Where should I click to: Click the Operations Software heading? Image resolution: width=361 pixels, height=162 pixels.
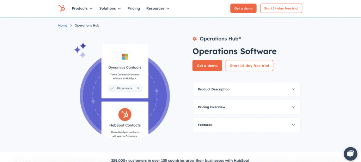[234, 51]
